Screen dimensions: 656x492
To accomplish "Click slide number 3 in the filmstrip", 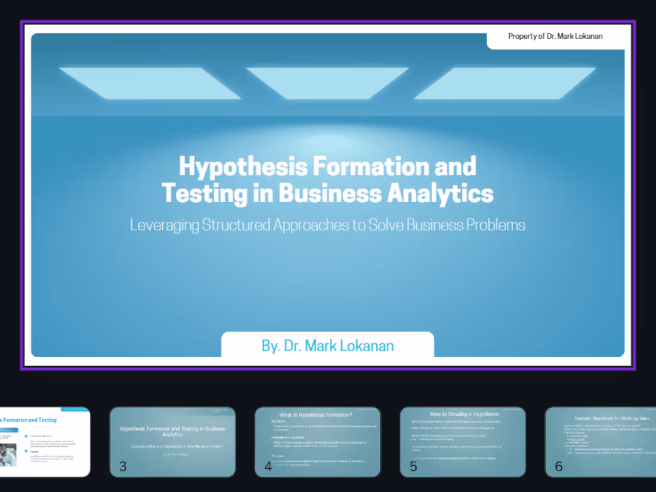I will pyautogui.click(x=123, y=467).
